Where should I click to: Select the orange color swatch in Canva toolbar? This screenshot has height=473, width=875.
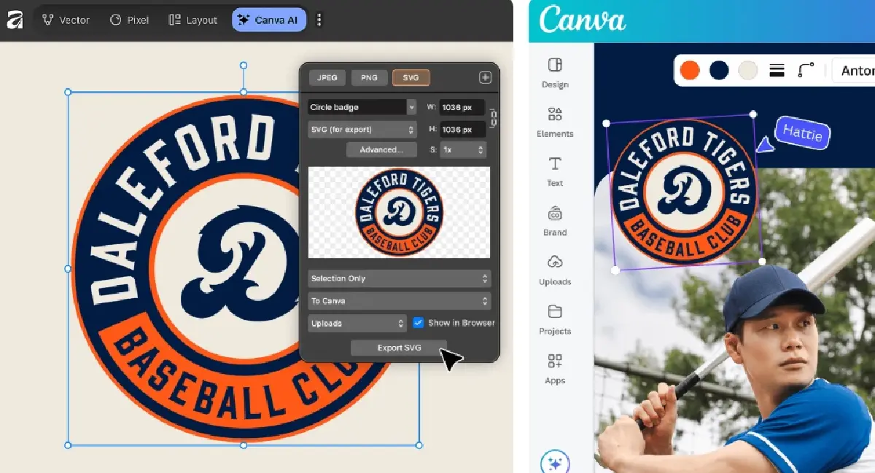(x=689, y=70)
